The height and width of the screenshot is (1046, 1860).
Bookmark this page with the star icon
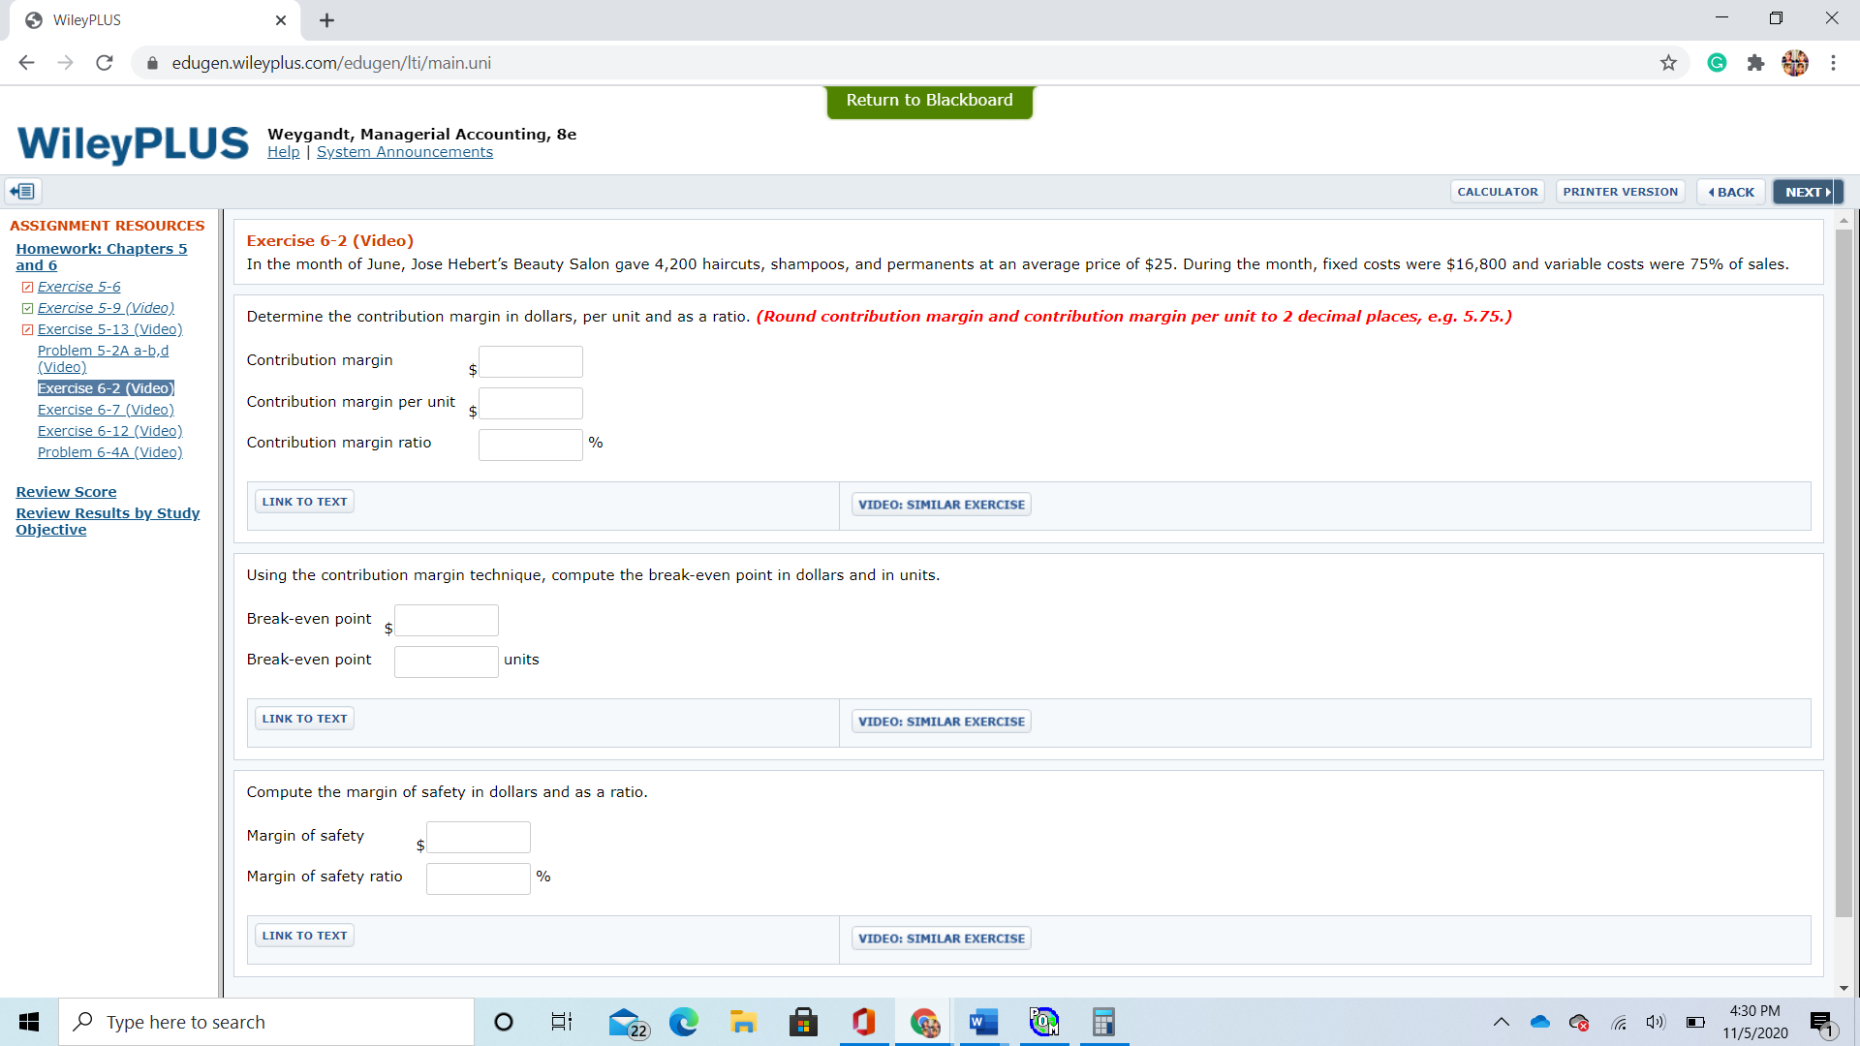[1668, 63]
